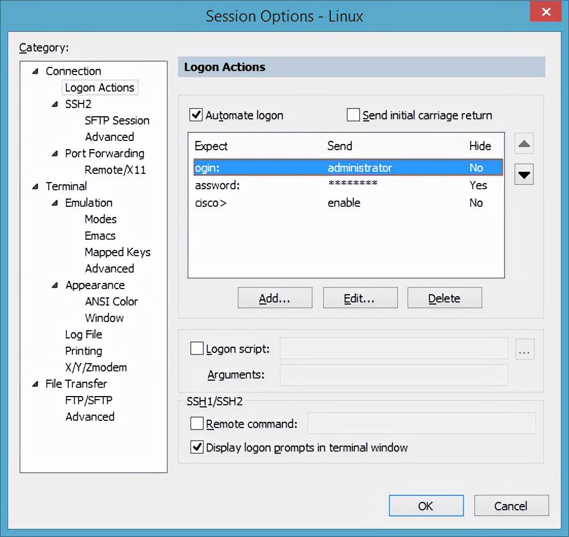Delete the selected logon action
Image resolution: width=569 pixels, height=537 pixels.
(444, 298)
